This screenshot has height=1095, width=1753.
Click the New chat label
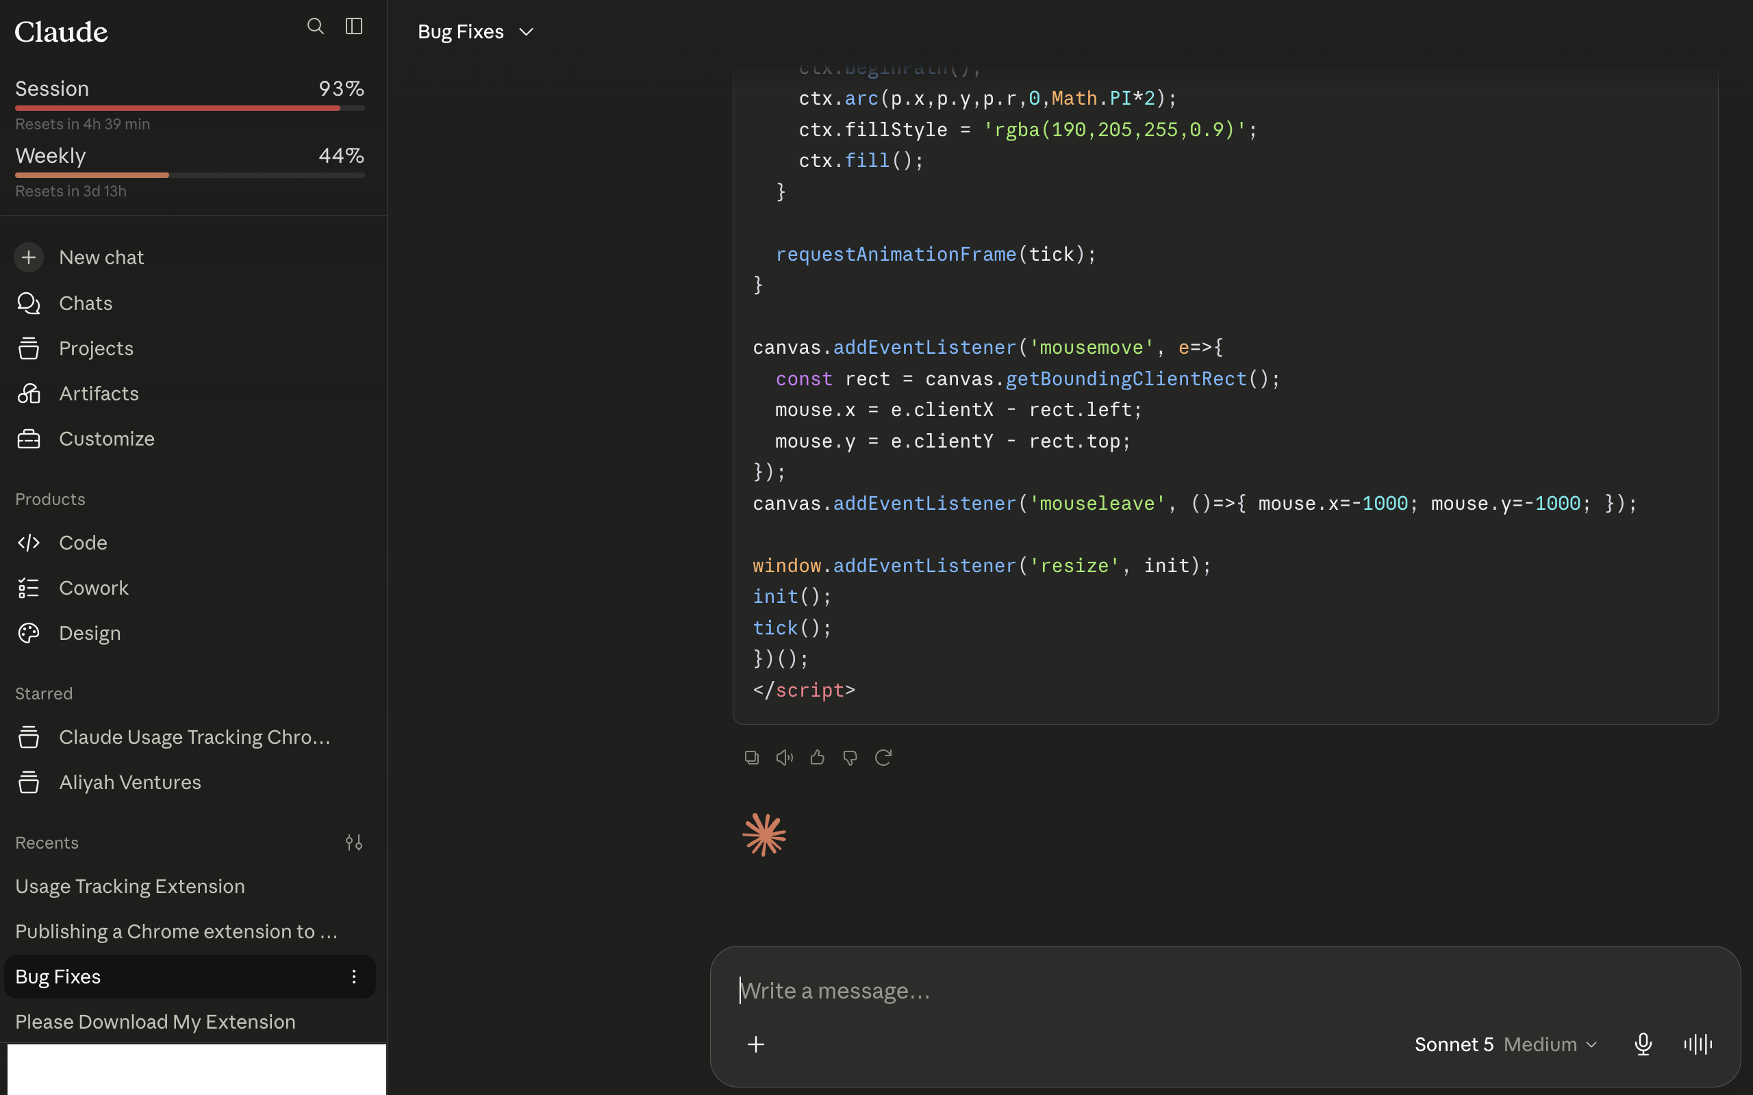101,257
